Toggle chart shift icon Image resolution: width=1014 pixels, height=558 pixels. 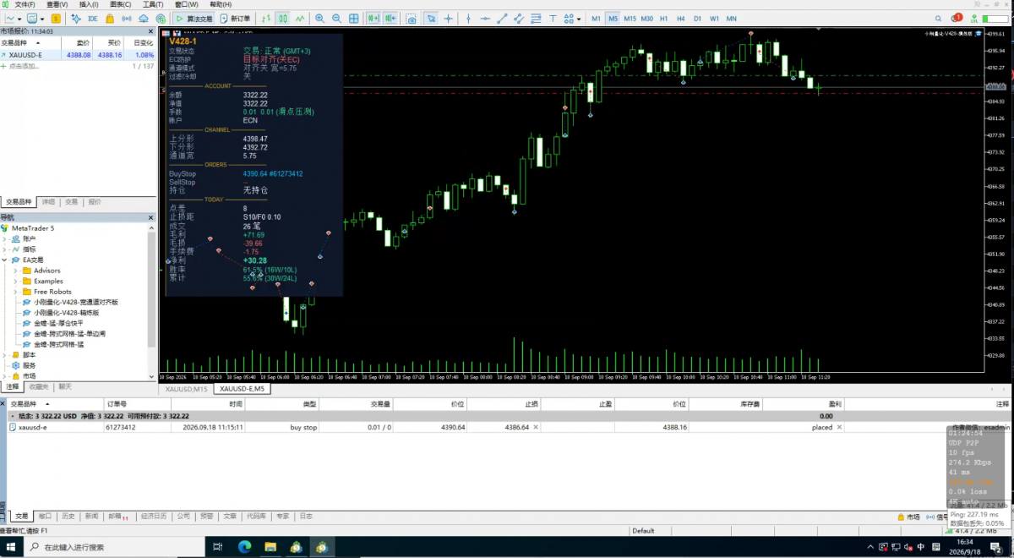390,18
